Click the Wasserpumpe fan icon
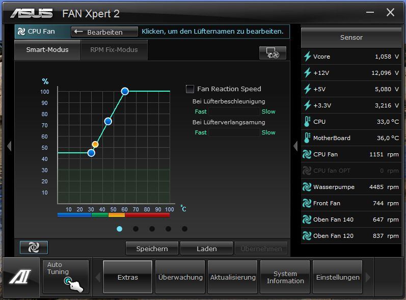This screenshot has width=406, height=300. [x=307, y=187]
